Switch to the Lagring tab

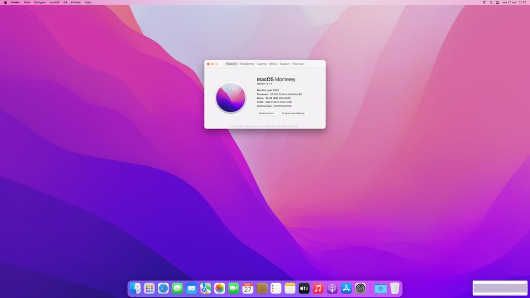point(262,64)
